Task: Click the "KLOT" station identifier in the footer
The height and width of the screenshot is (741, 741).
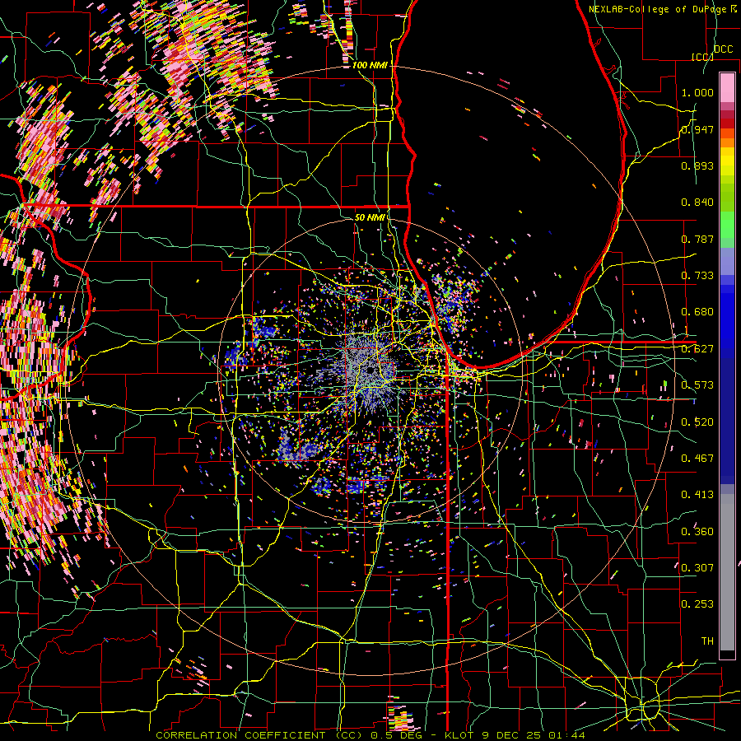Action: tap(459, 735)
